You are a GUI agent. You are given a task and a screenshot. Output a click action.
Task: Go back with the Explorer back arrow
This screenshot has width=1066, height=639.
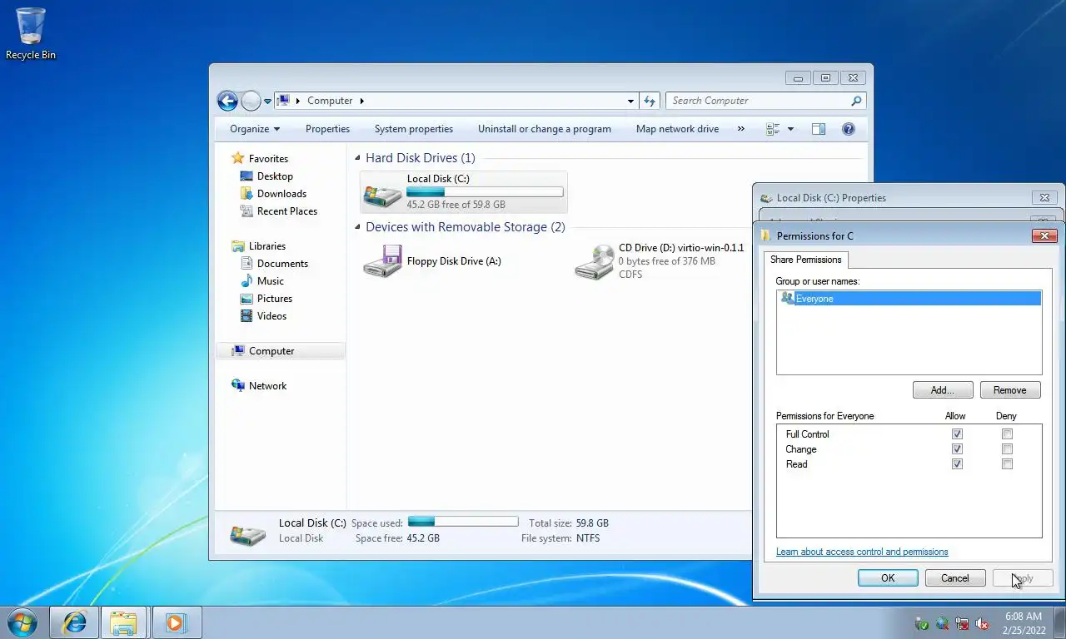(x=227, y=101)
